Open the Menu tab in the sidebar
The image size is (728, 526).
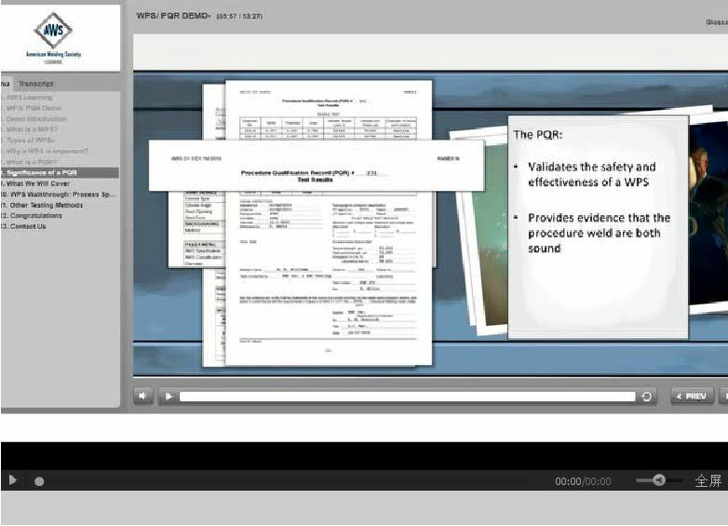coord(5,84)
